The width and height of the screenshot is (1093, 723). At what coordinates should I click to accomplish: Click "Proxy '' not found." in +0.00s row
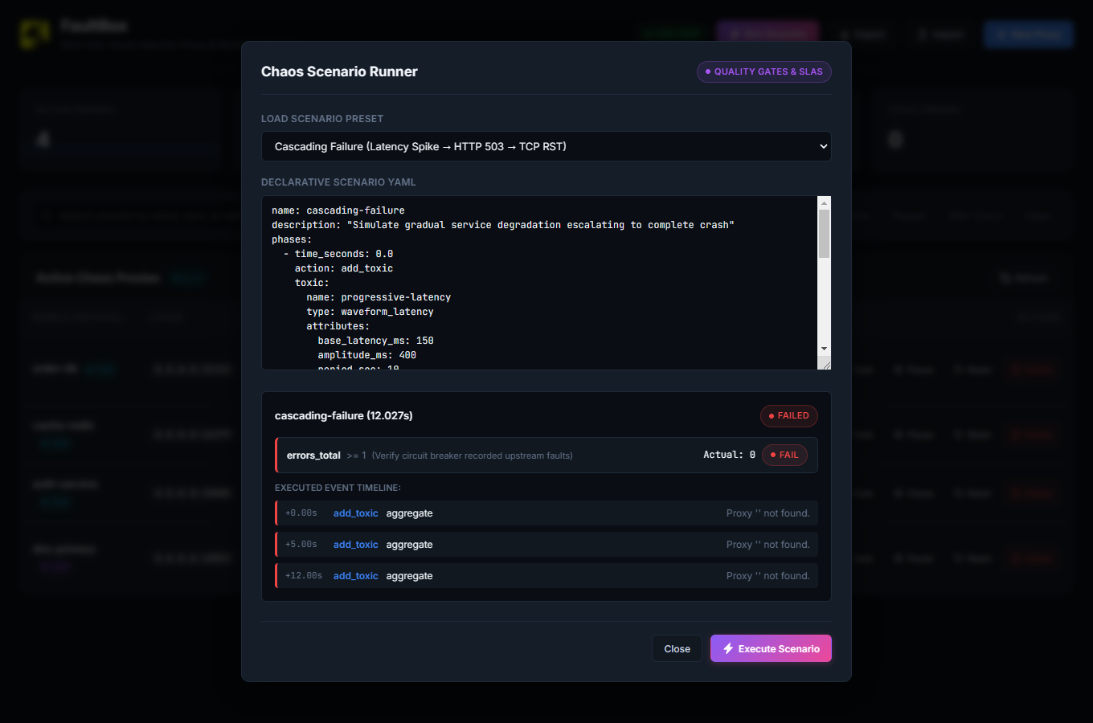coord(768,513)
